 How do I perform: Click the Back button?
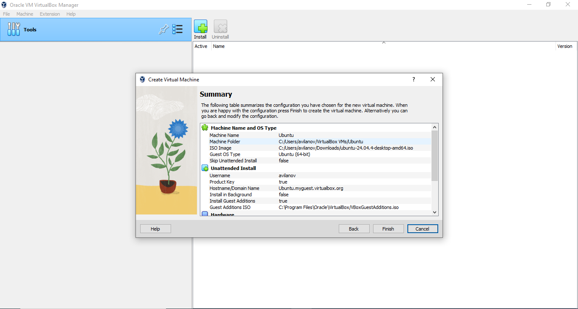click(354, 229)
